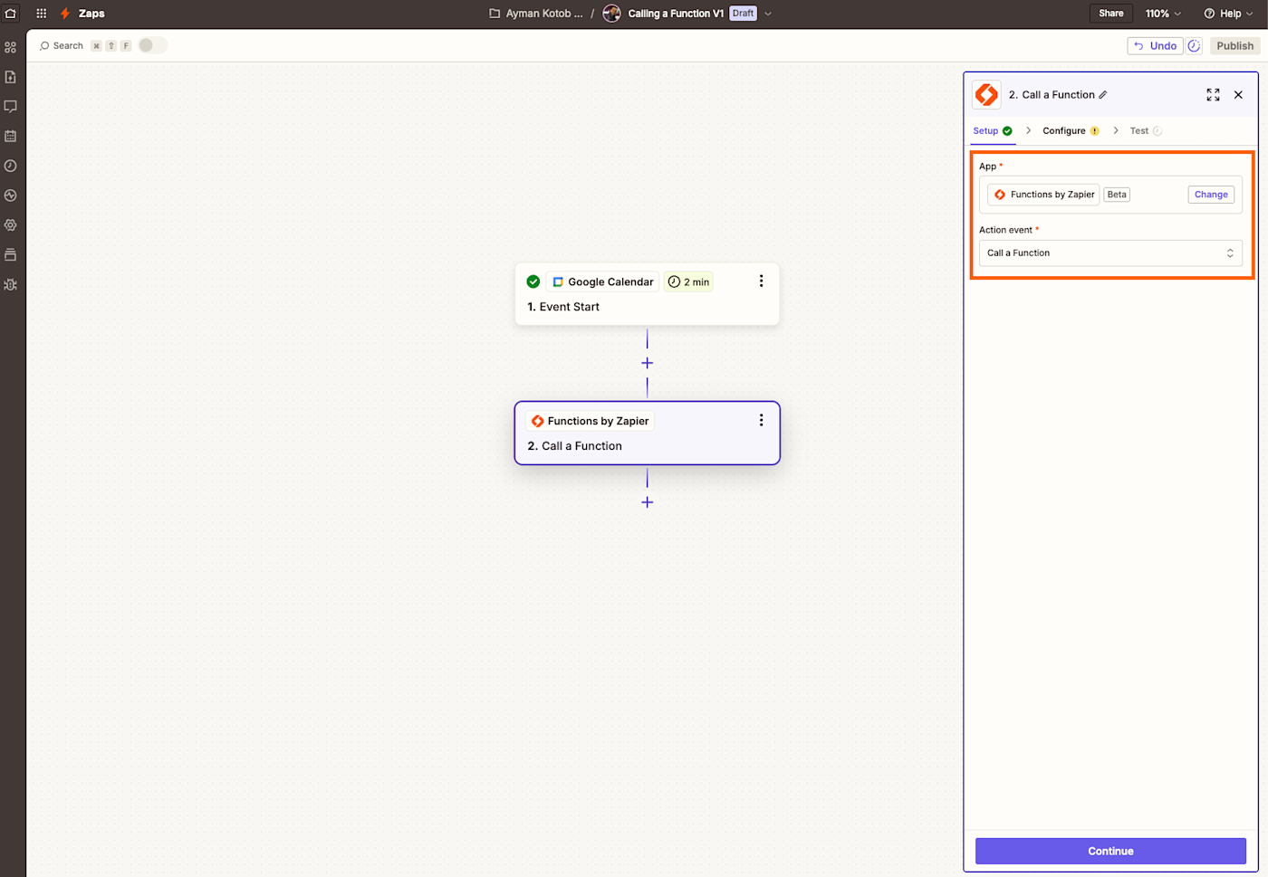The height and width of the screenshot is (877, 1268).
Task: Switch to the Configure tab
Action: click(x=1071, y=131)
